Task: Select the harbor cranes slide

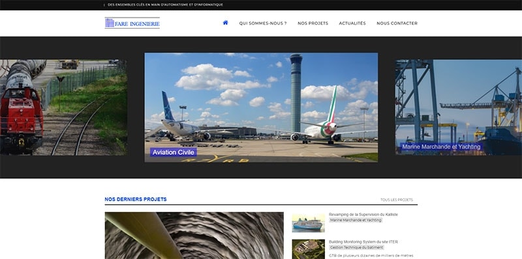Action: coord(459,107)
